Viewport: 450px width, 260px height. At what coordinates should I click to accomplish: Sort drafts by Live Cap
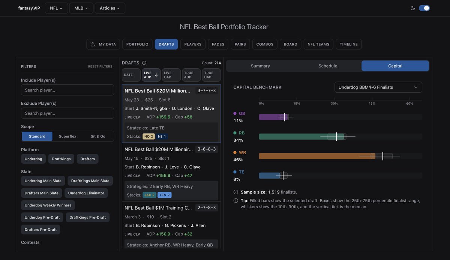171,75
